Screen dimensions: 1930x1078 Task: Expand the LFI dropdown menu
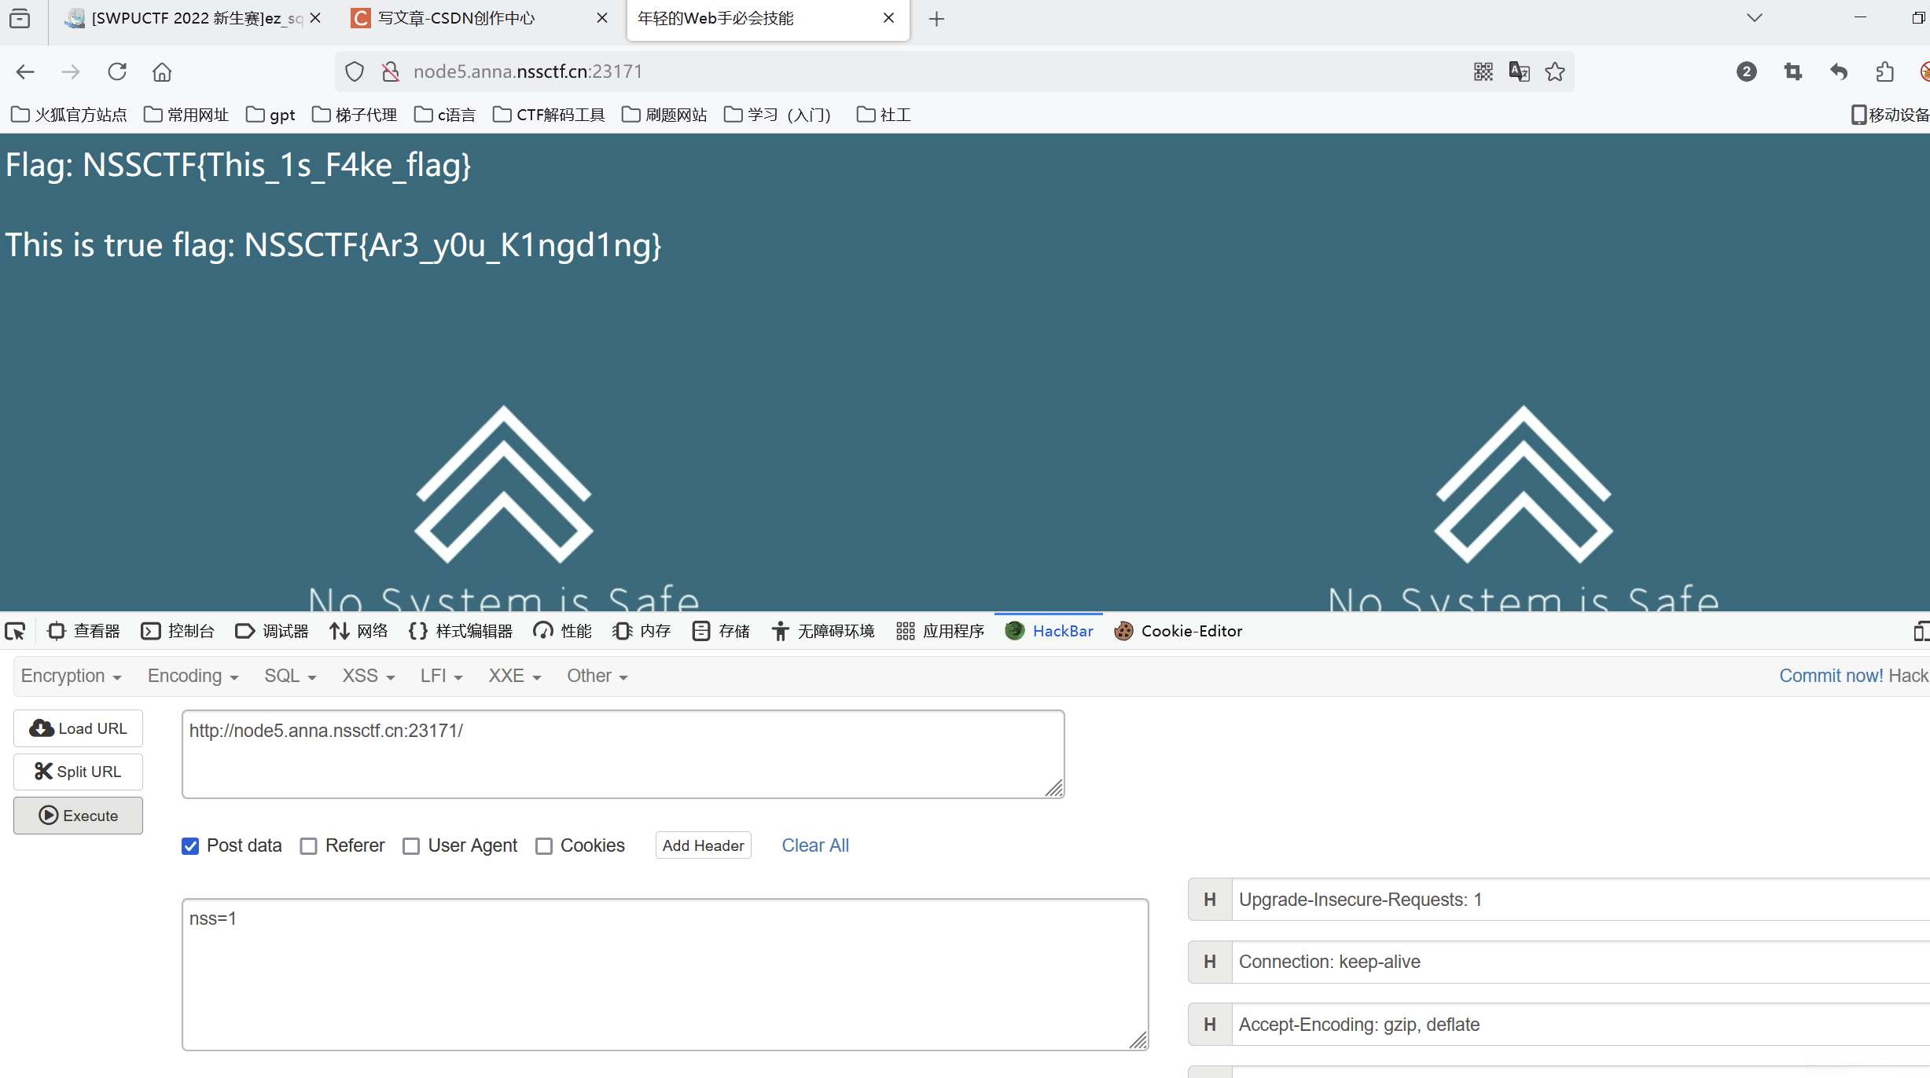click(x=441, y=676)
